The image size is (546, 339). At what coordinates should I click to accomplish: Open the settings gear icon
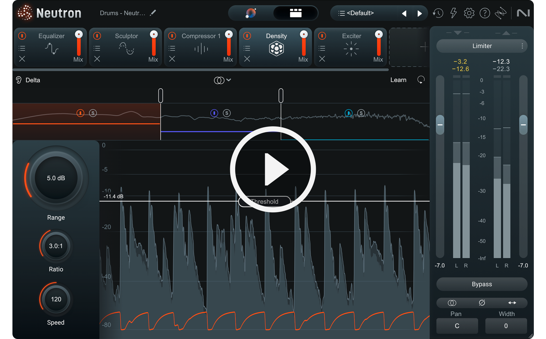point(469,13)
